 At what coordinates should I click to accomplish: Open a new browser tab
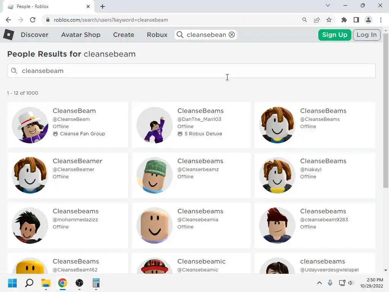(x=103, y=6)
